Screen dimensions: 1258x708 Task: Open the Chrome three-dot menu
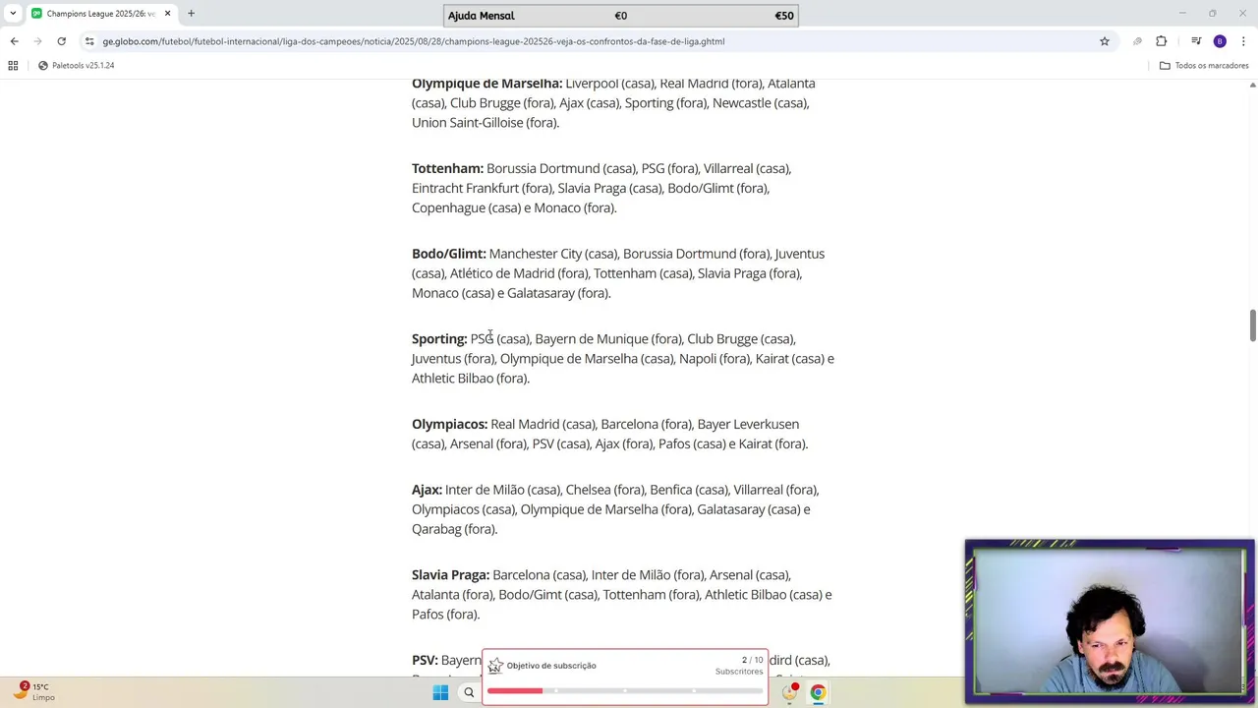[x=1243, y=41]
